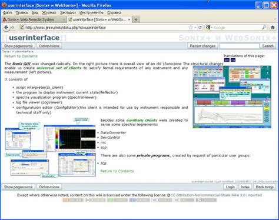Open the universal set of clients link
The height and width of the screenshot is (220, 279).
pos(59,68)
